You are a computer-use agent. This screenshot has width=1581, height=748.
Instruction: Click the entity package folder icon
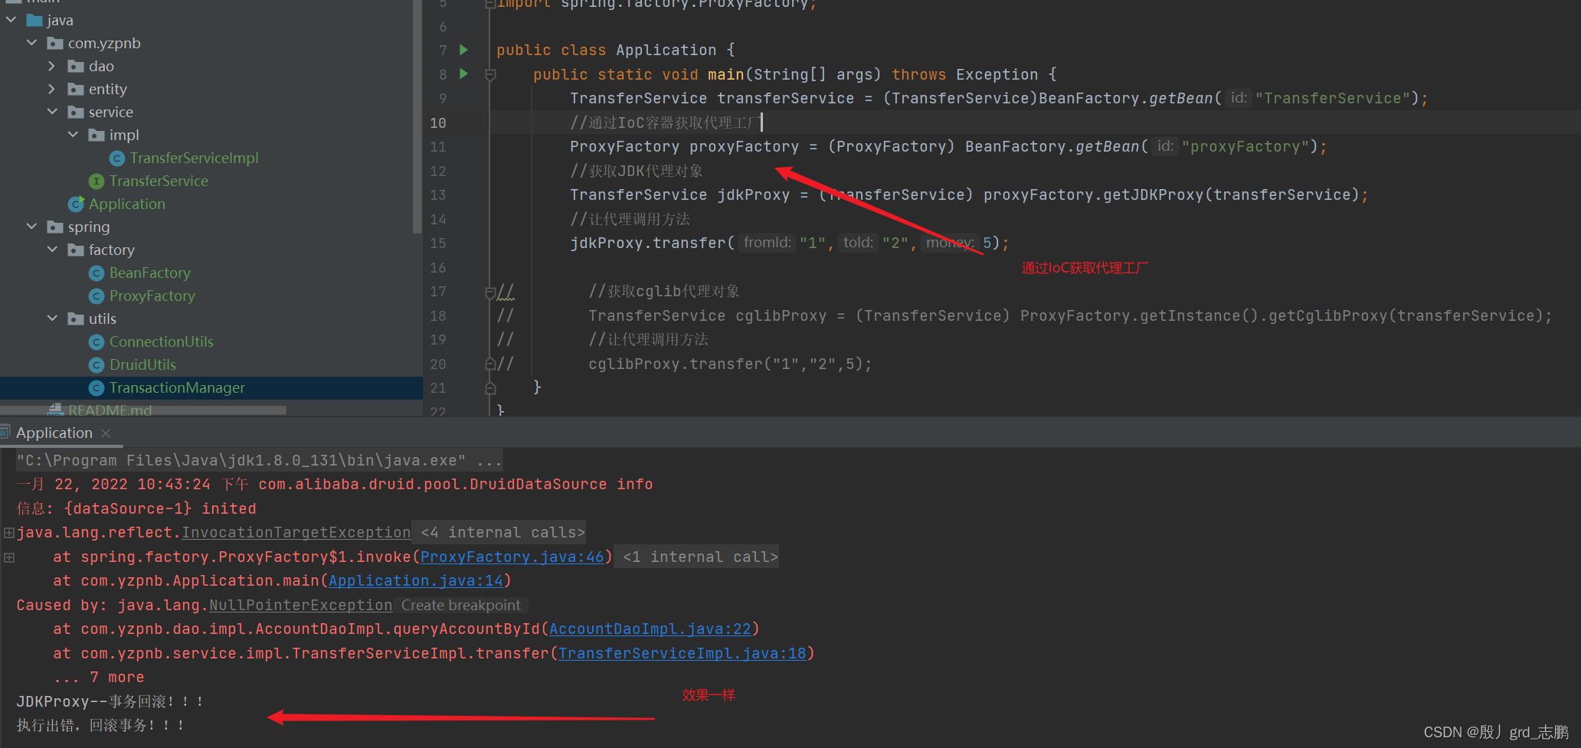pos(76,89)
